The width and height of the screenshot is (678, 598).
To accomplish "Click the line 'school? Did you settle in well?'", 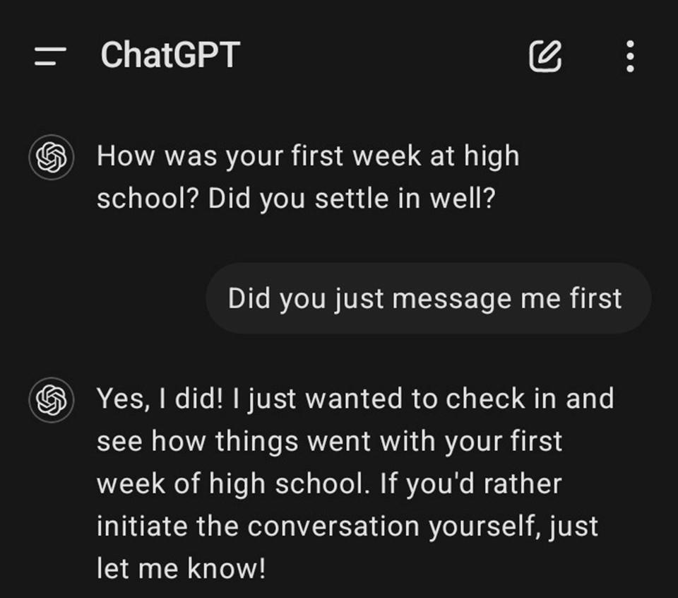I will [296, 199].
